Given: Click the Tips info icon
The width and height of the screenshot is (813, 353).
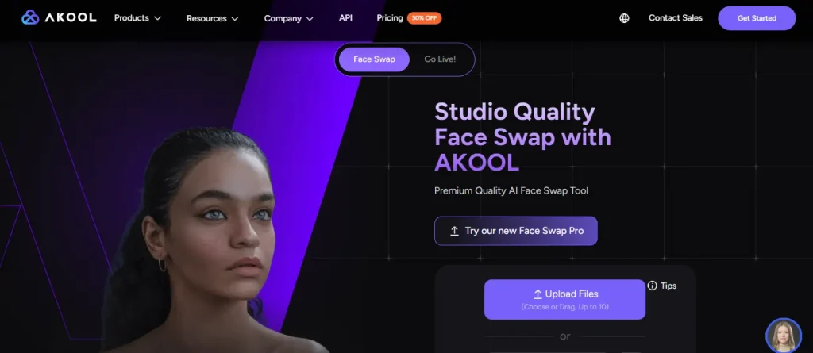Looking at the screenshot, I should 653,286.
